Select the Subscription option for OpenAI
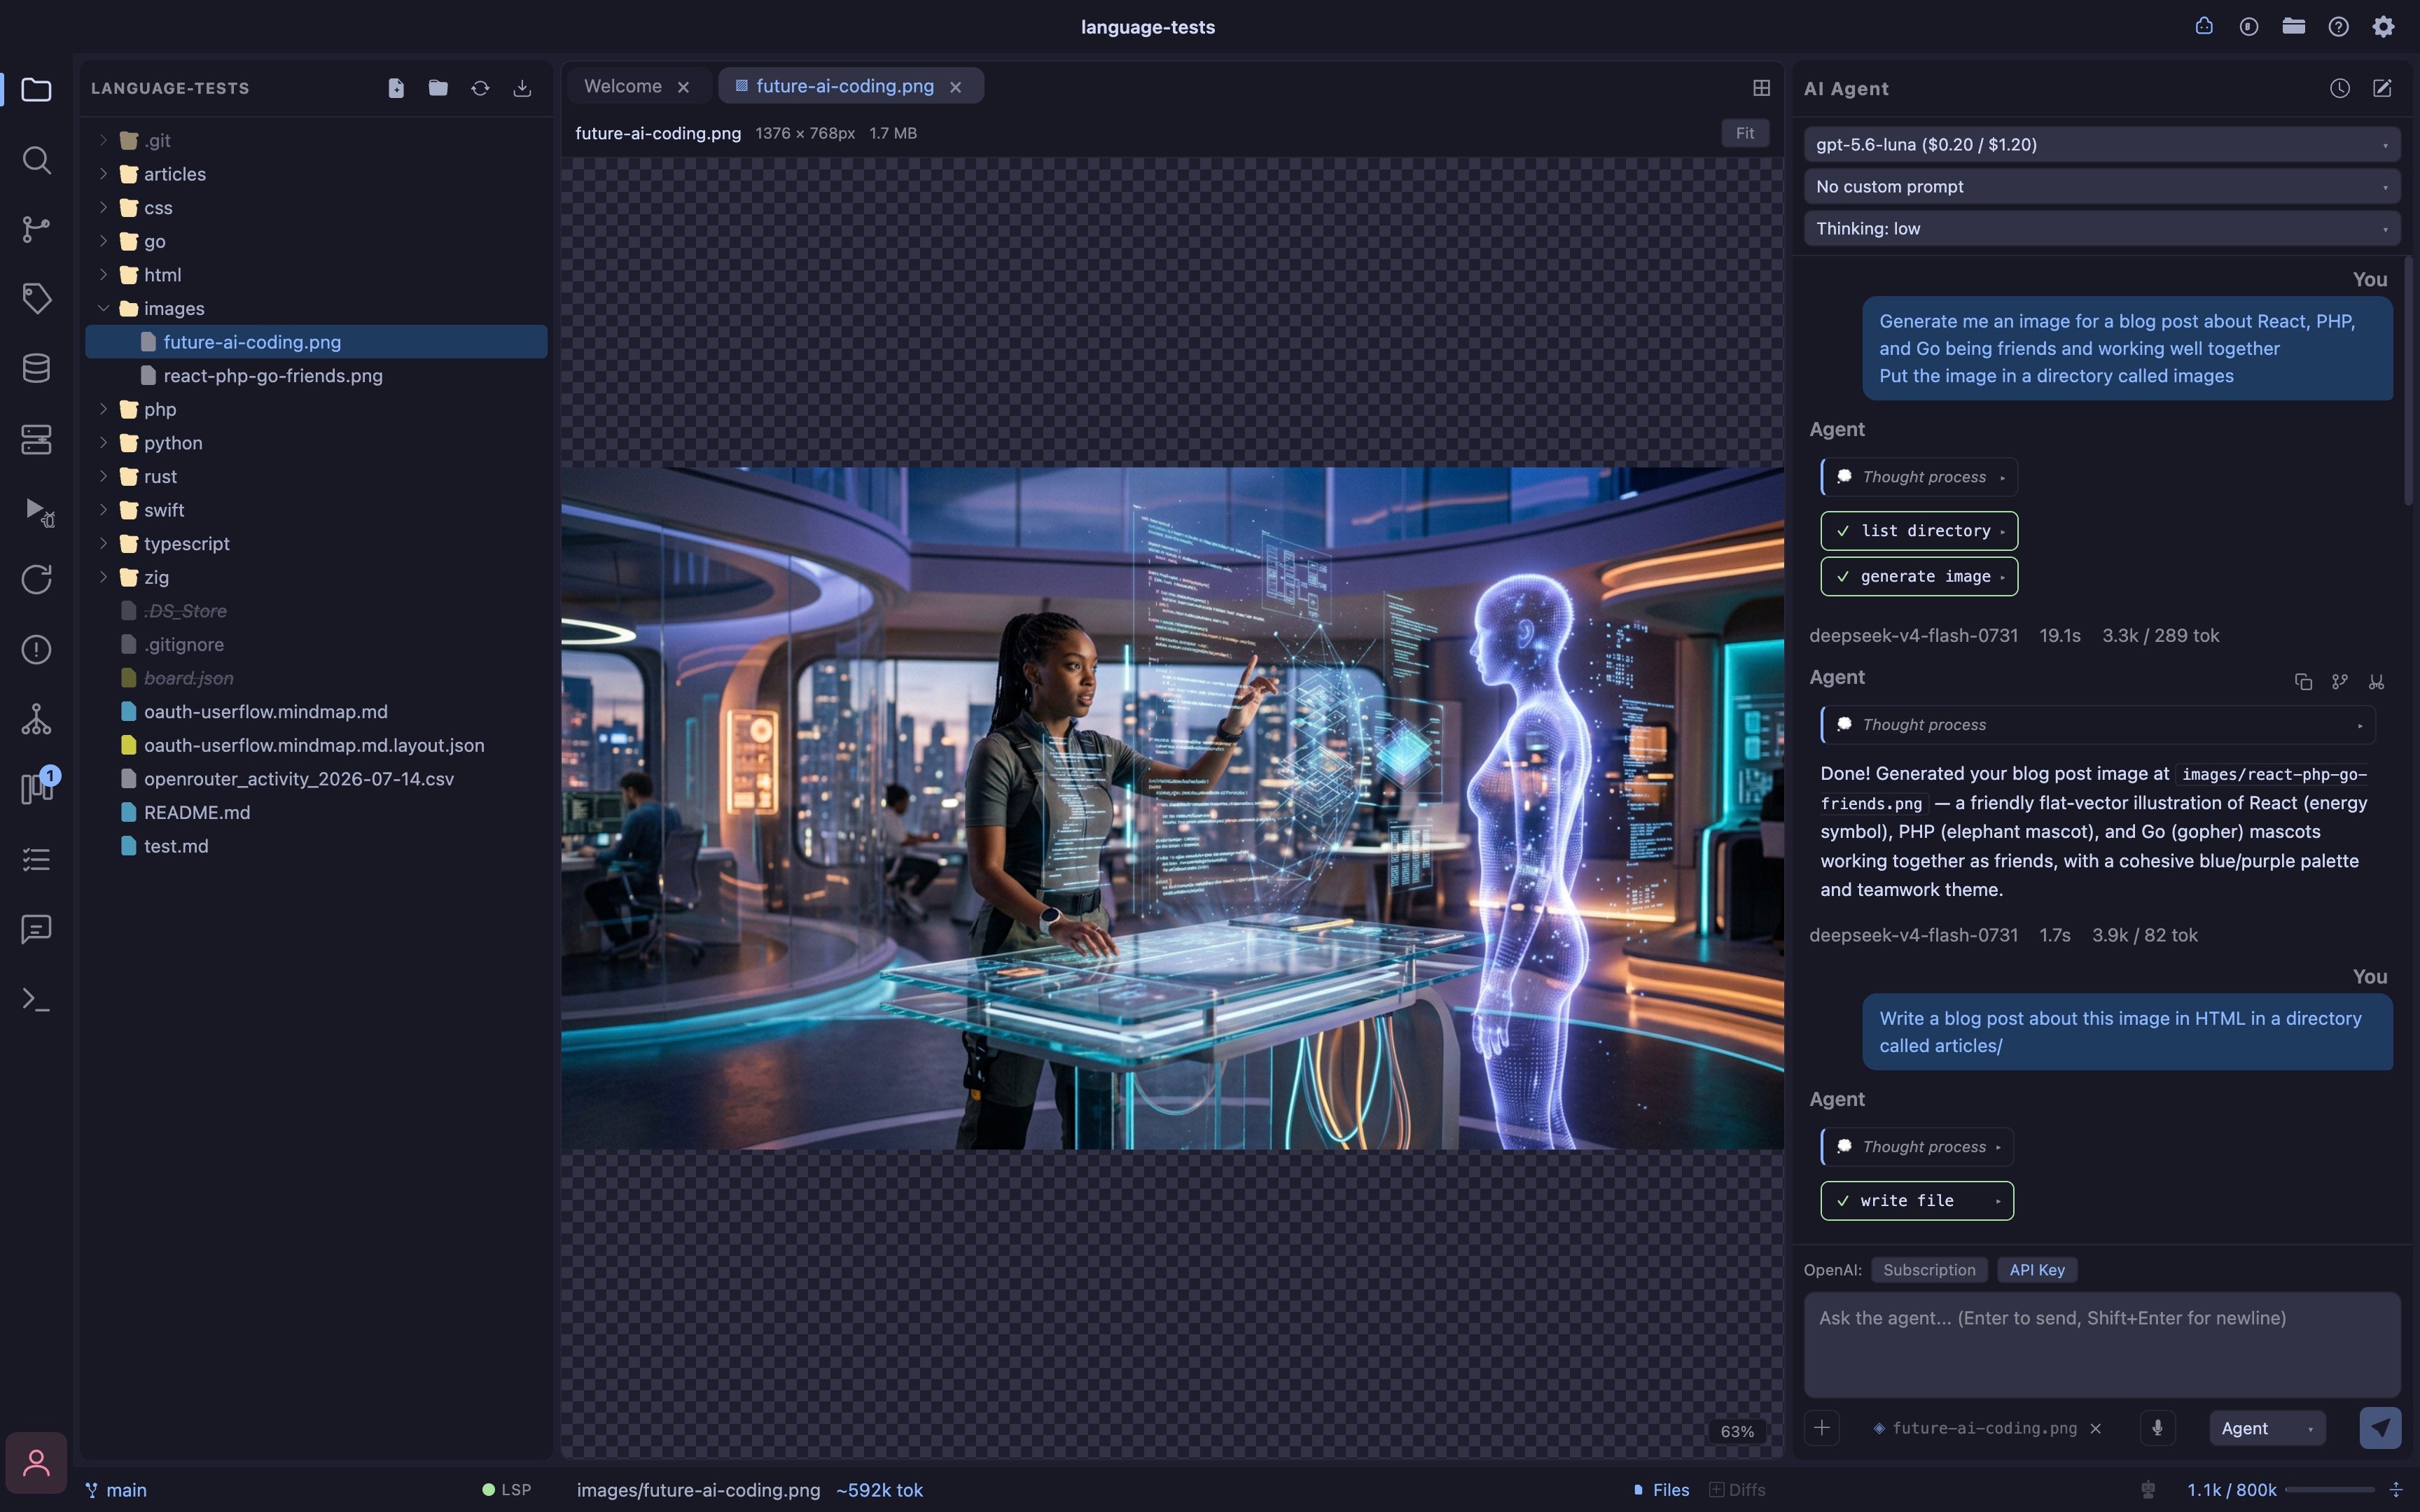The height and width of the screenshot is (1512, 2420). pos(1929,1270)
